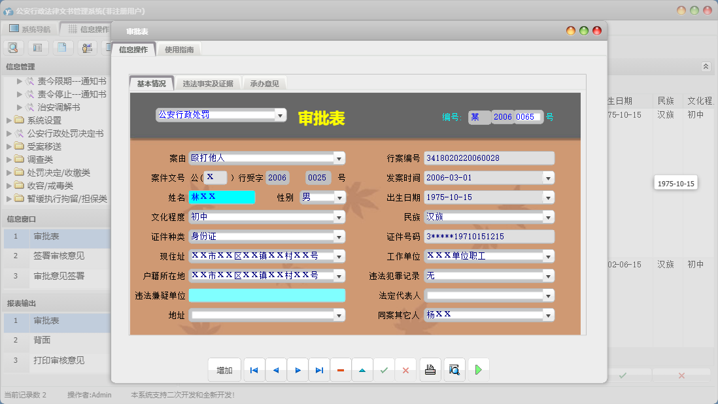Click the print icon in the record navigation bar
This screenshot has height=404, width=718.
click(430, 369)
